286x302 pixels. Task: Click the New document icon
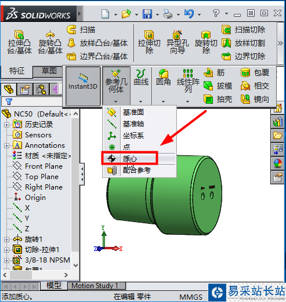(x=106, y=14)
